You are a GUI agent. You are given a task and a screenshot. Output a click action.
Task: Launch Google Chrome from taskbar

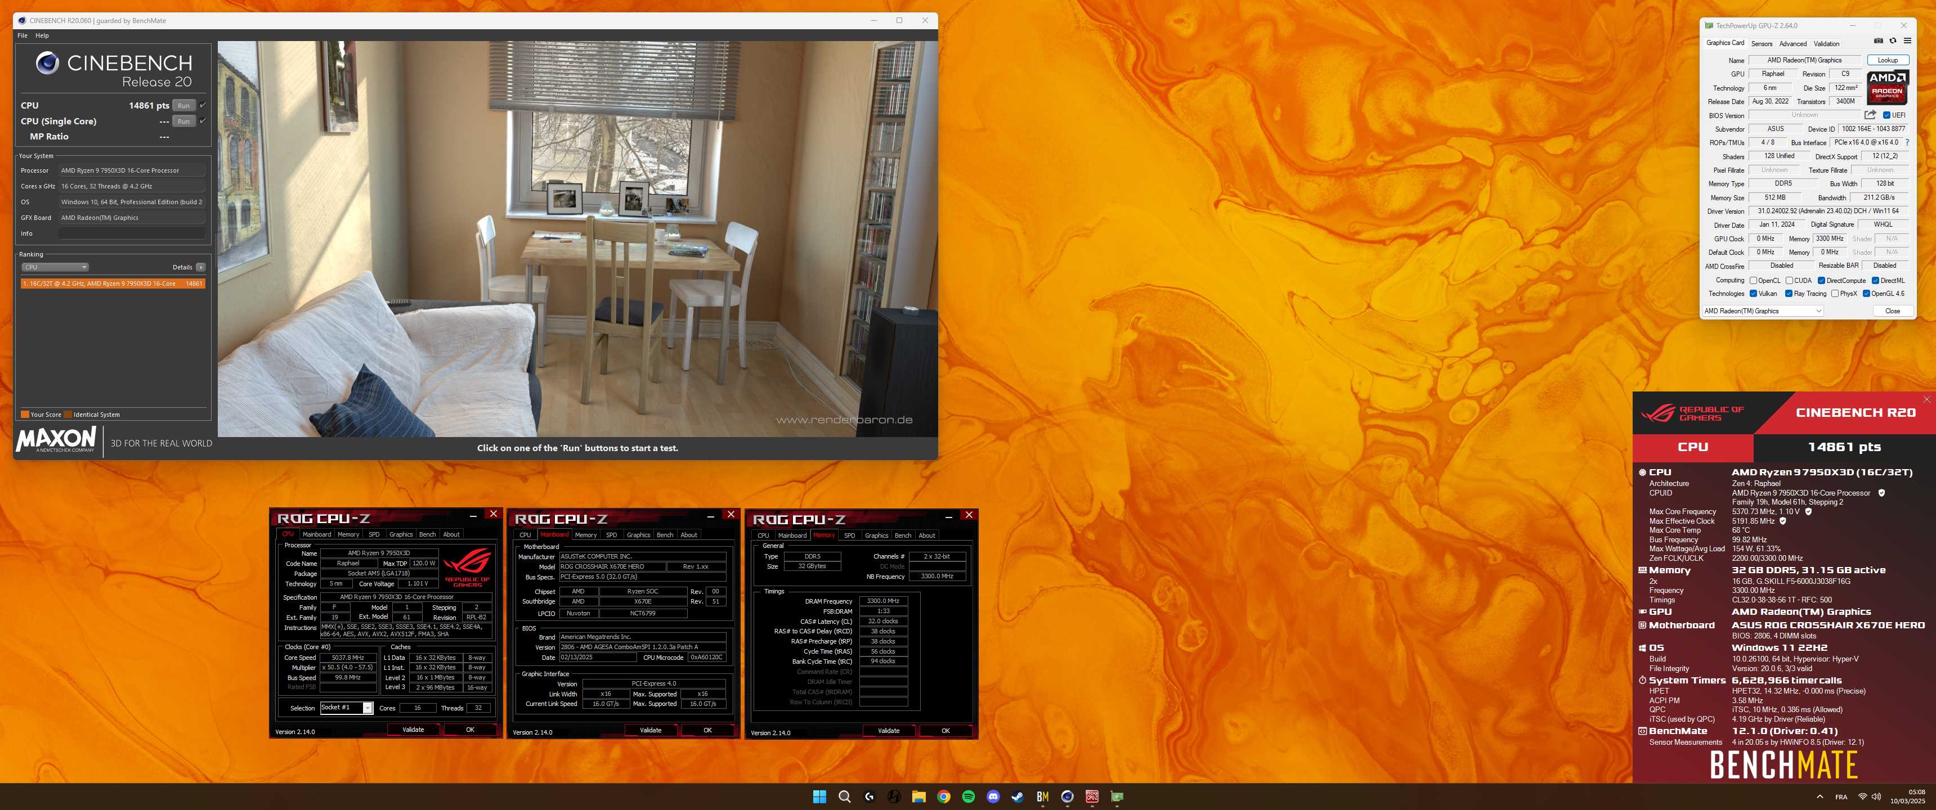(x=943, y=796)
